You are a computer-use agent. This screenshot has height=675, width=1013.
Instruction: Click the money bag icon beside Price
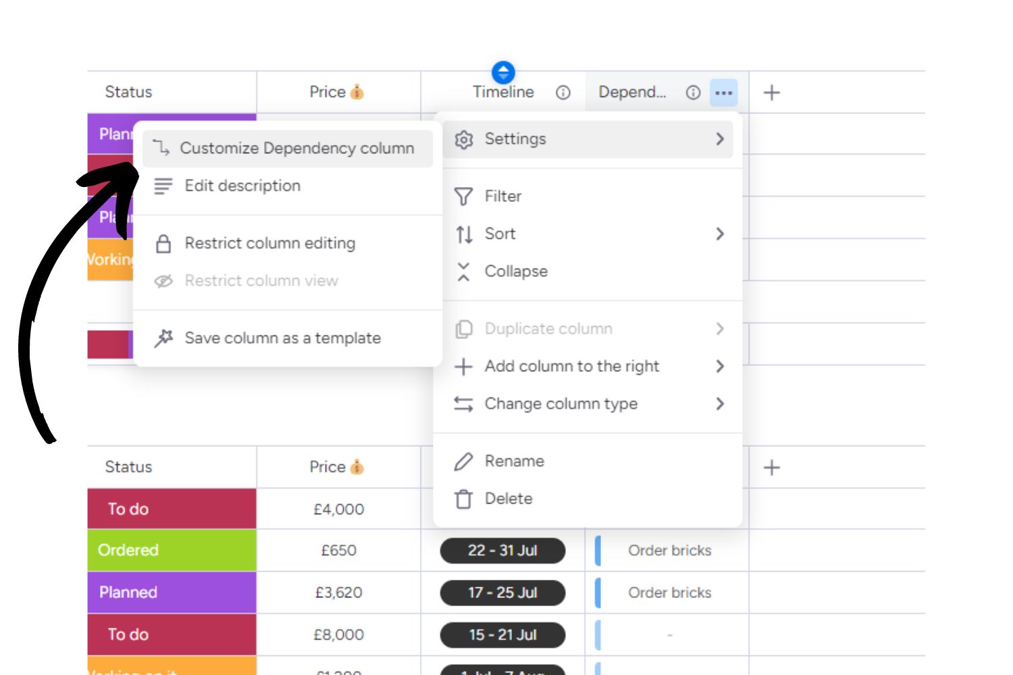[x=358, y=92]
